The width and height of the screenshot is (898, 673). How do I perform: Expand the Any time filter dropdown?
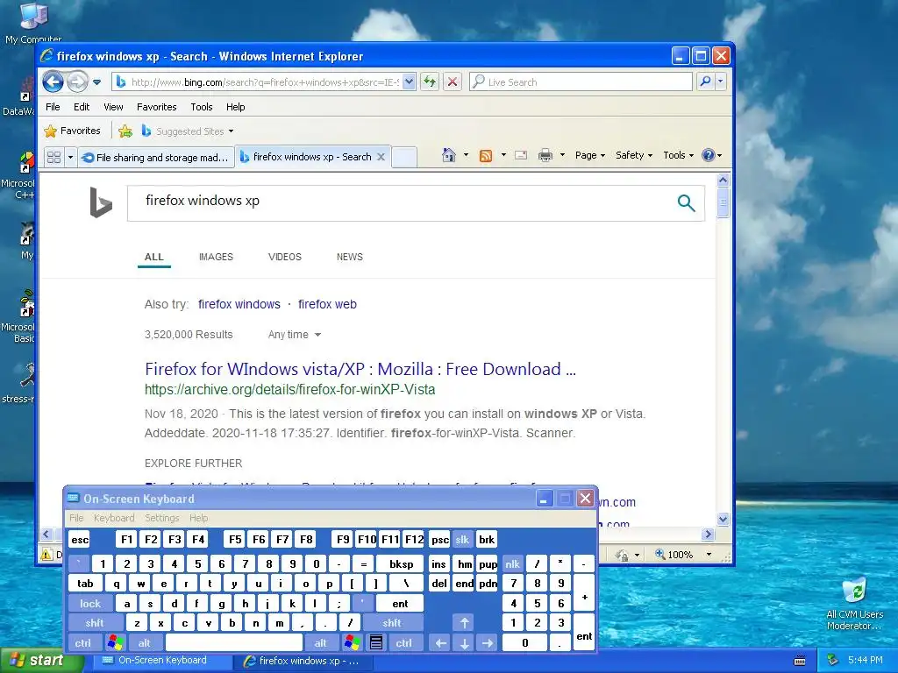295,335
